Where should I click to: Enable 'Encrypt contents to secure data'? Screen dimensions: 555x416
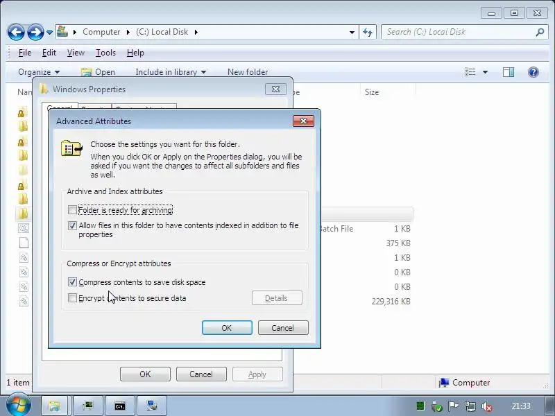(x=72, y=298)
